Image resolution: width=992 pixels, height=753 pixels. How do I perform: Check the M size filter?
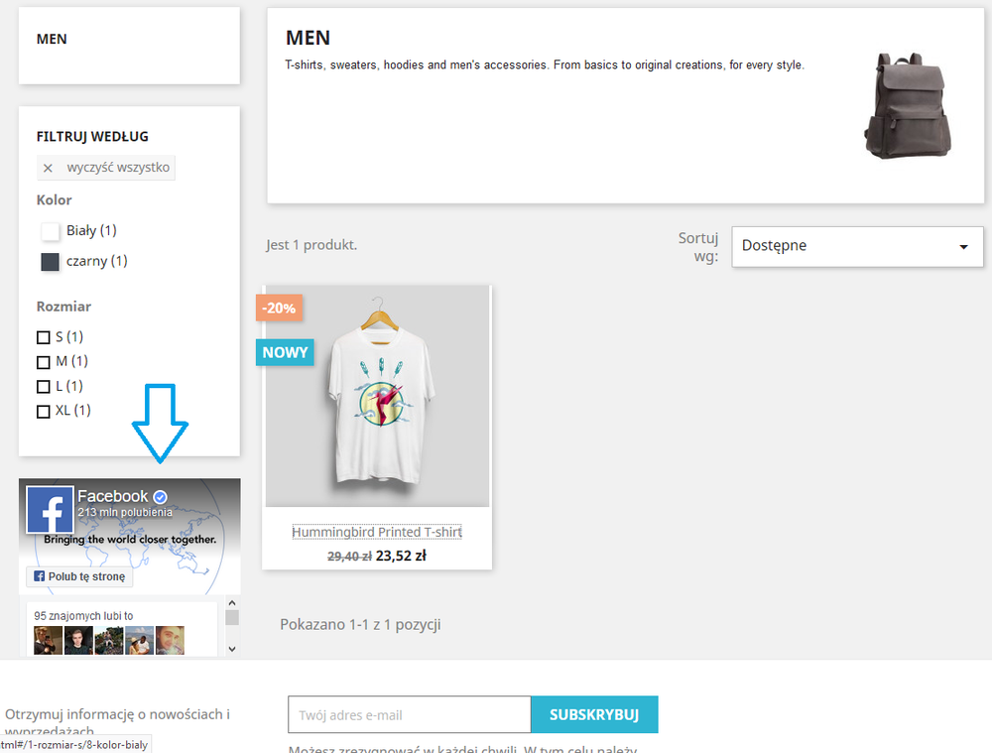(x=44, y=362)
